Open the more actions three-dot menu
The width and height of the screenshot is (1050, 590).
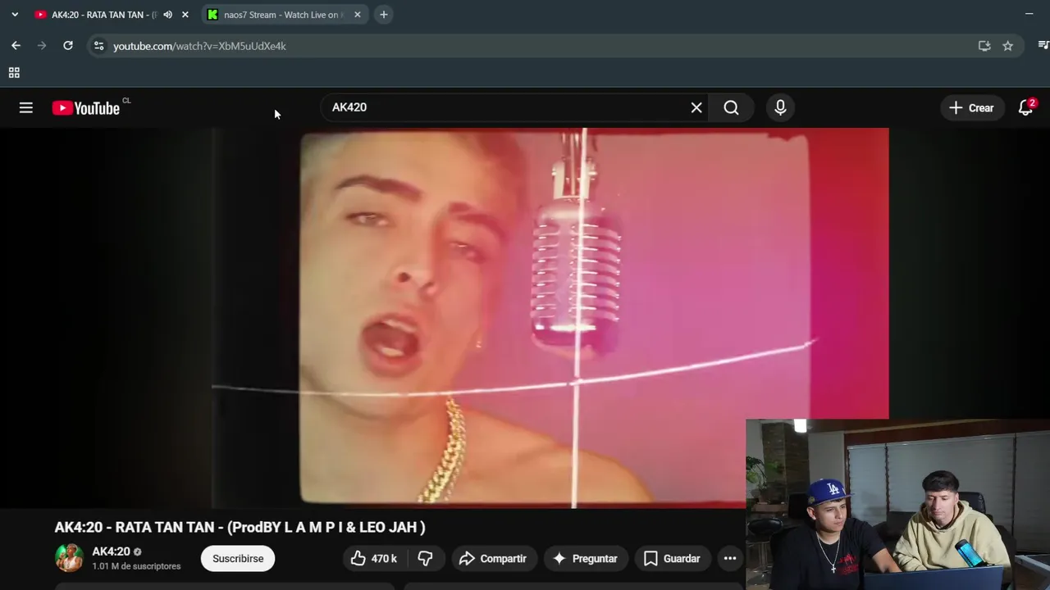729,558
